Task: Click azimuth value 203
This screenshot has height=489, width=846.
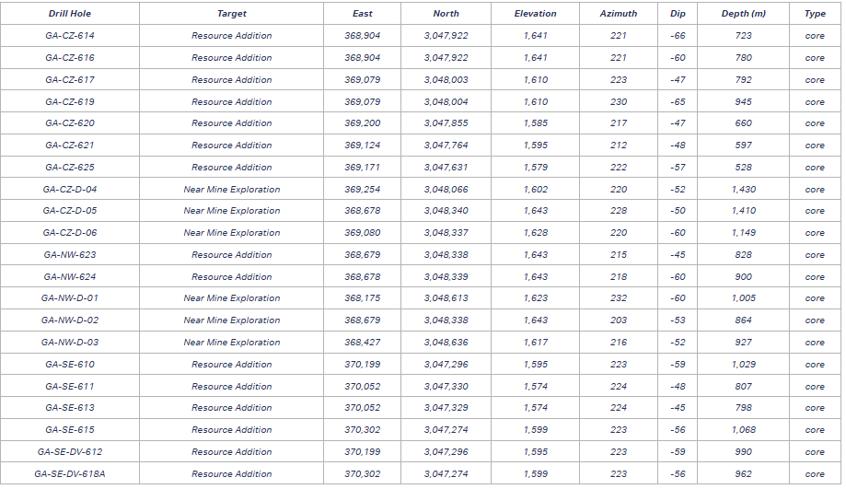Action: pyautogui.click(x=618, y=320)
